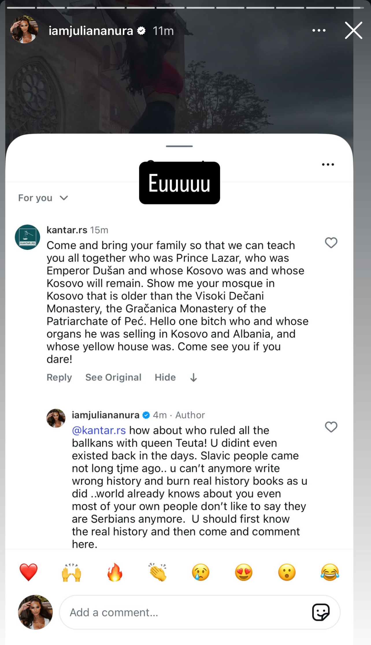Tap the laughing tears emoji reaction
The image size is (371, 645).
pos(330,572)
